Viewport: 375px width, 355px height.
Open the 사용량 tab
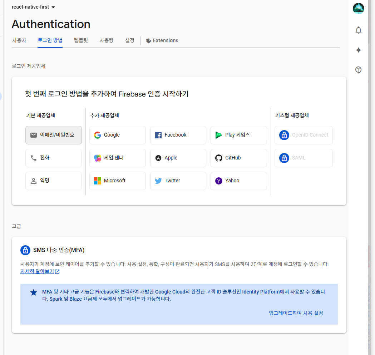point(107,40)
